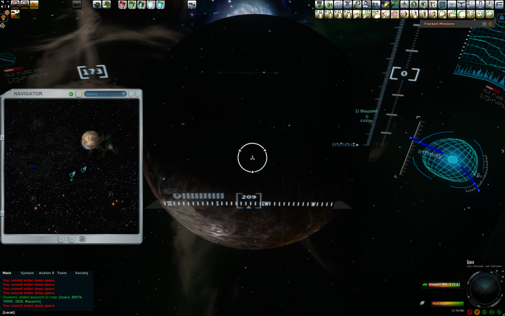
Task: Select the 2) Waypoint marker in space
Action: (x=366, y=116)
